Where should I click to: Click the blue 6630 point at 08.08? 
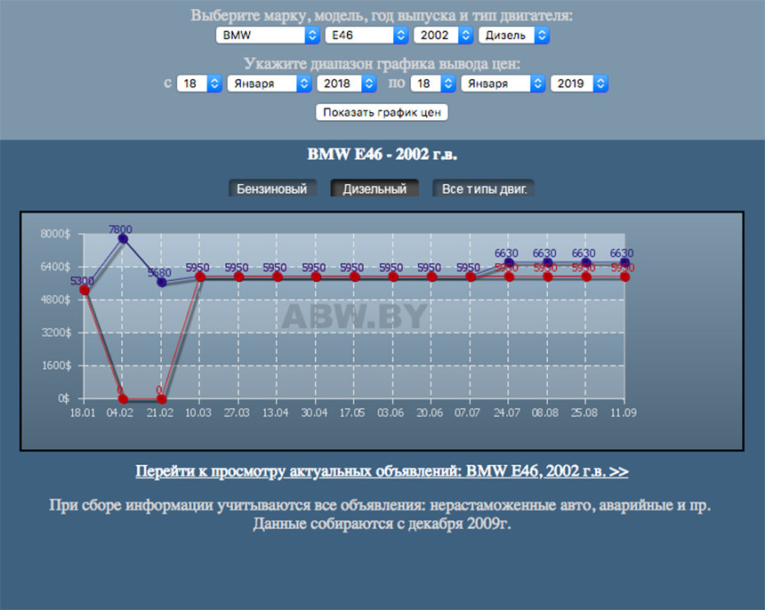547,263
